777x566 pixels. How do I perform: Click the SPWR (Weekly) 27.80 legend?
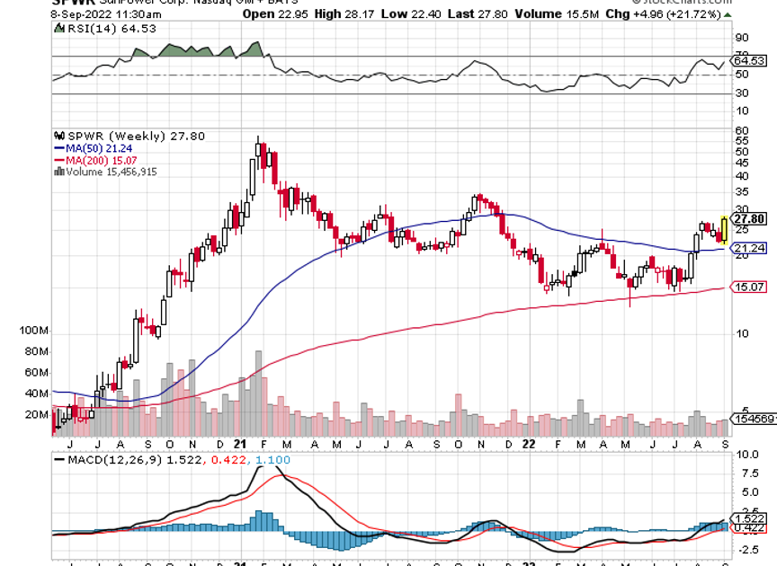(136, 137)
